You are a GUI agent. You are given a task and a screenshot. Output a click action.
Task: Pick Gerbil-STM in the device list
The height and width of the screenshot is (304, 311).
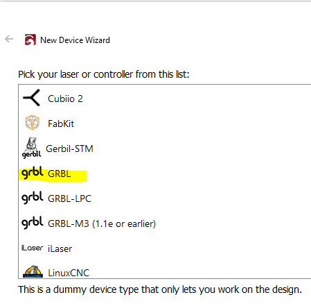(69, 149)
